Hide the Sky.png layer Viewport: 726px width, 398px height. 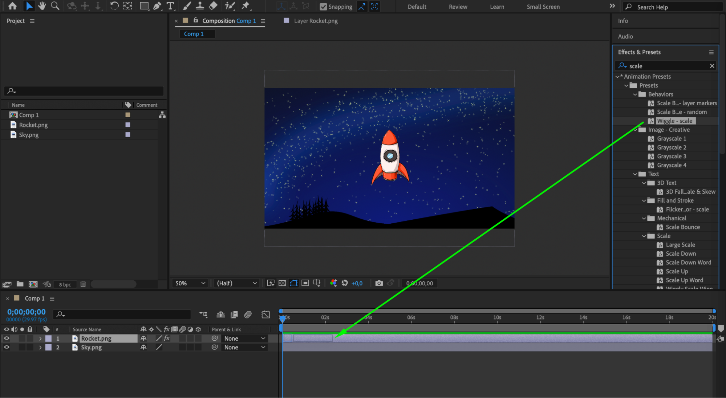[7, 348]
